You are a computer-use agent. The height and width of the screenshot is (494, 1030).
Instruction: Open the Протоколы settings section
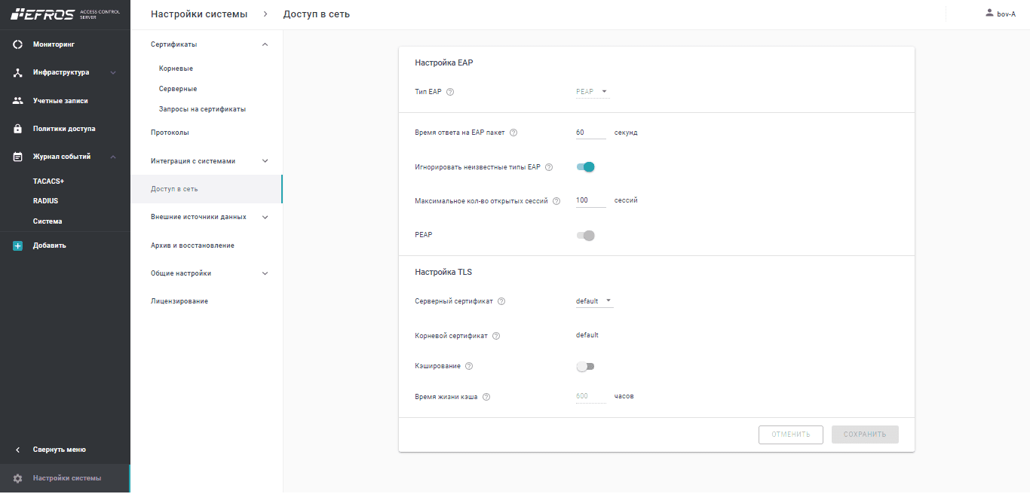pyautogui.click(x=170, y=133)
